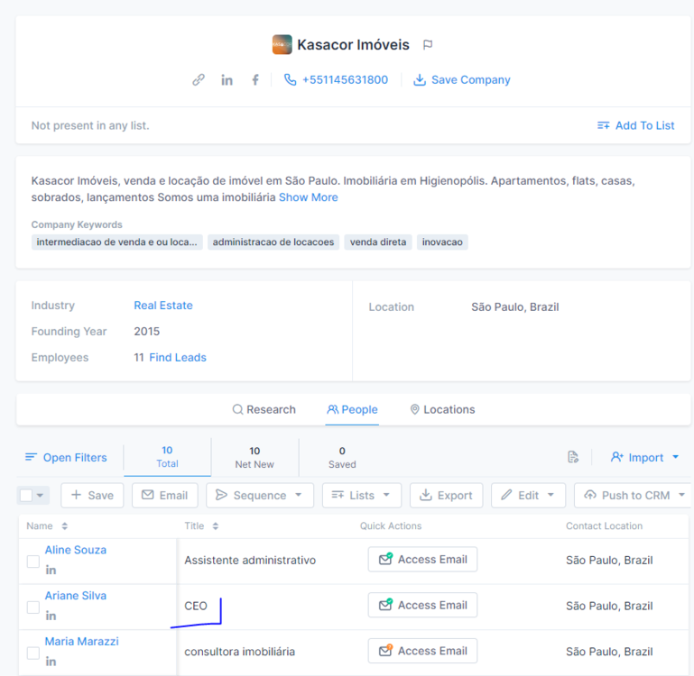Click the Save button in toolbar
The width and height of the screenshot is (694, 676).
pos(92,495)
